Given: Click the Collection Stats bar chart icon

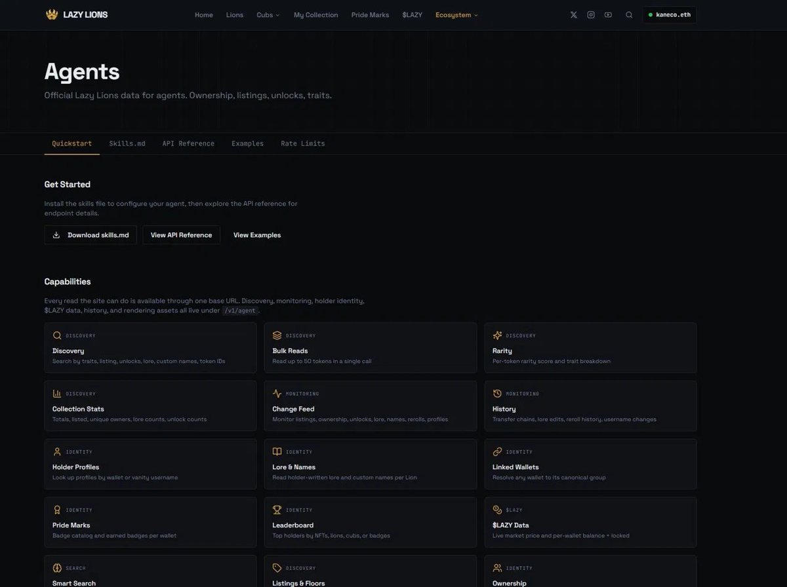Looking at the screenshot, I should 57,394.
